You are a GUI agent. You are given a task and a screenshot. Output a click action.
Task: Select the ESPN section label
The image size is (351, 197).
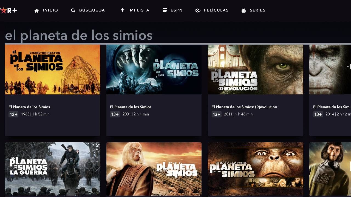[x=176, y=10]
